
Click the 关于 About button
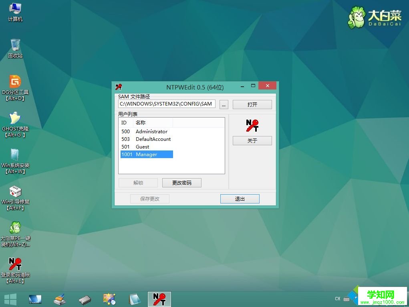click(x=252, y=140)
